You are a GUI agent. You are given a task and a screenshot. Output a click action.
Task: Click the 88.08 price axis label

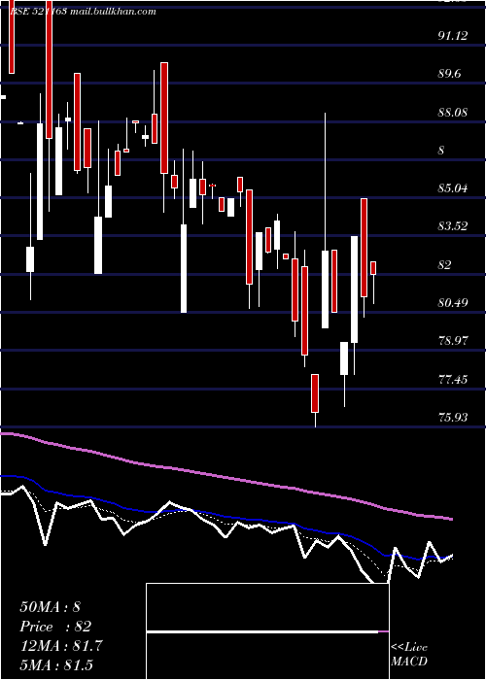tap(453, 113)
